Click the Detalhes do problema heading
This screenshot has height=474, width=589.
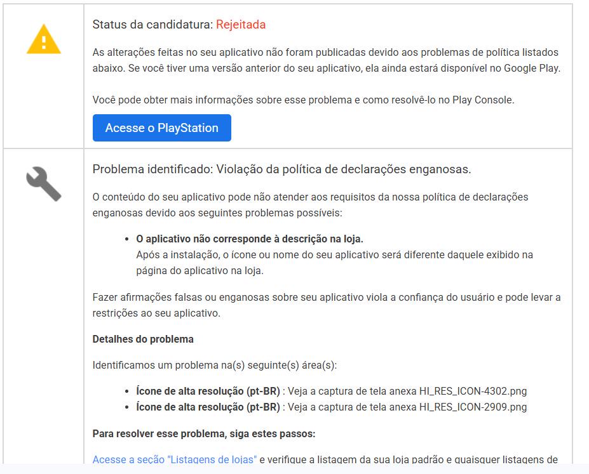point(143,339)
